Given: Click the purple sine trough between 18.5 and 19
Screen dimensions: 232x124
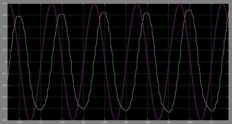Looking at the screenshot, I should [x=115, y=120].
